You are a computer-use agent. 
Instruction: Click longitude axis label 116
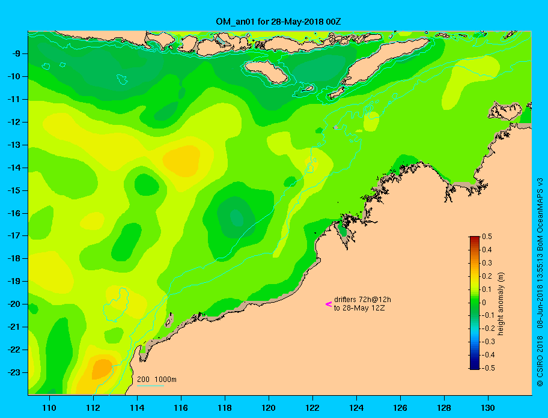coord(181,408)
